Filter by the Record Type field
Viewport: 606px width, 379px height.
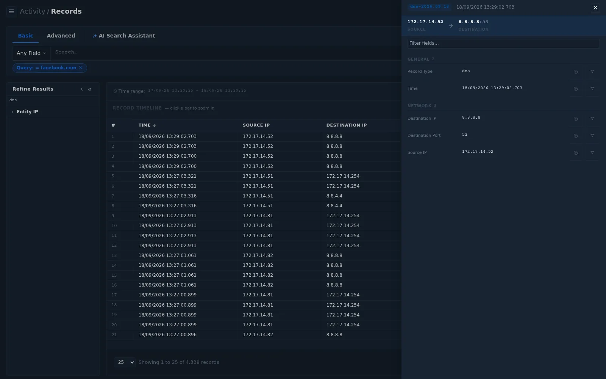(592, 72)
